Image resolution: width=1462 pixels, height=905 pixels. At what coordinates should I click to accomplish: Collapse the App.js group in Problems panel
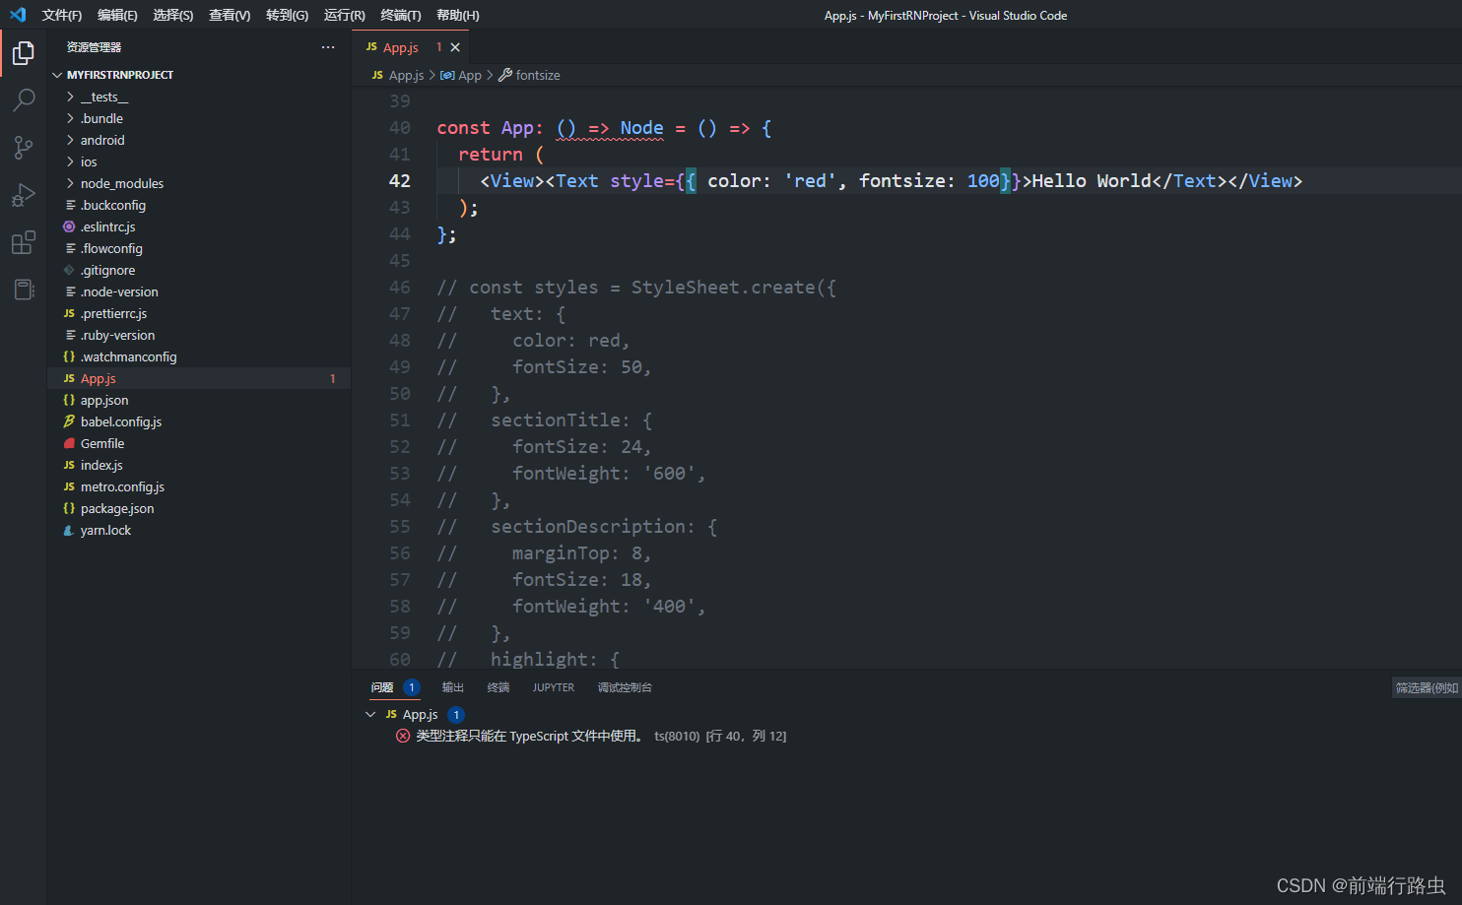[370, 714]
